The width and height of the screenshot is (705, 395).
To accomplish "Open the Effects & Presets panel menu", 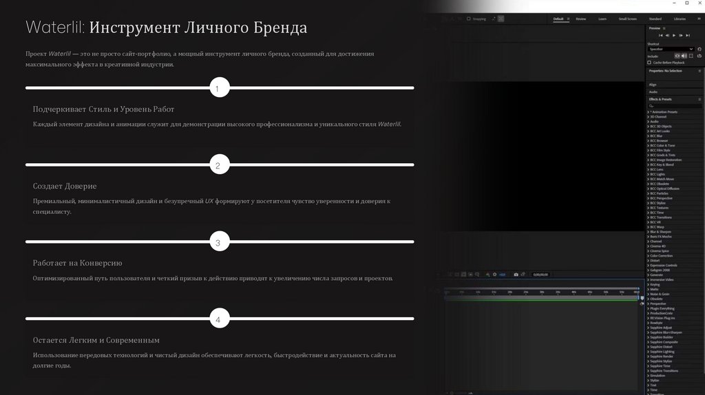I will point(699,99).
